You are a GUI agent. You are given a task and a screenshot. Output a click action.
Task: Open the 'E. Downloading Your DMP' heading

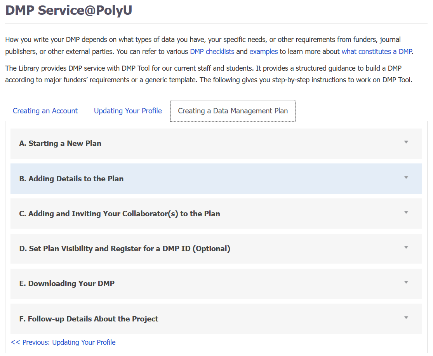point(67,284)
